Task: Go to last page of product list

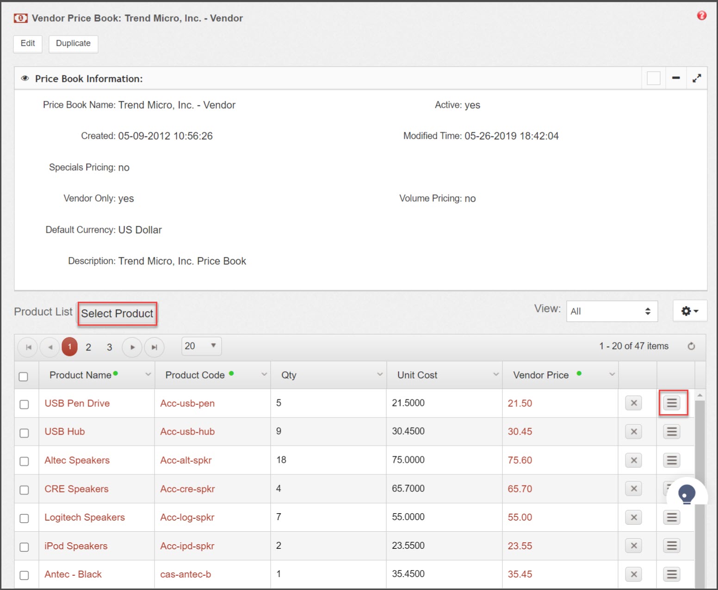Action: [155, 347]
